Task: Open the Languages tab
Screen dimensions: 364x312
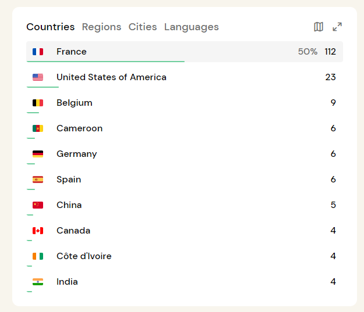Action: pos(191,27)
